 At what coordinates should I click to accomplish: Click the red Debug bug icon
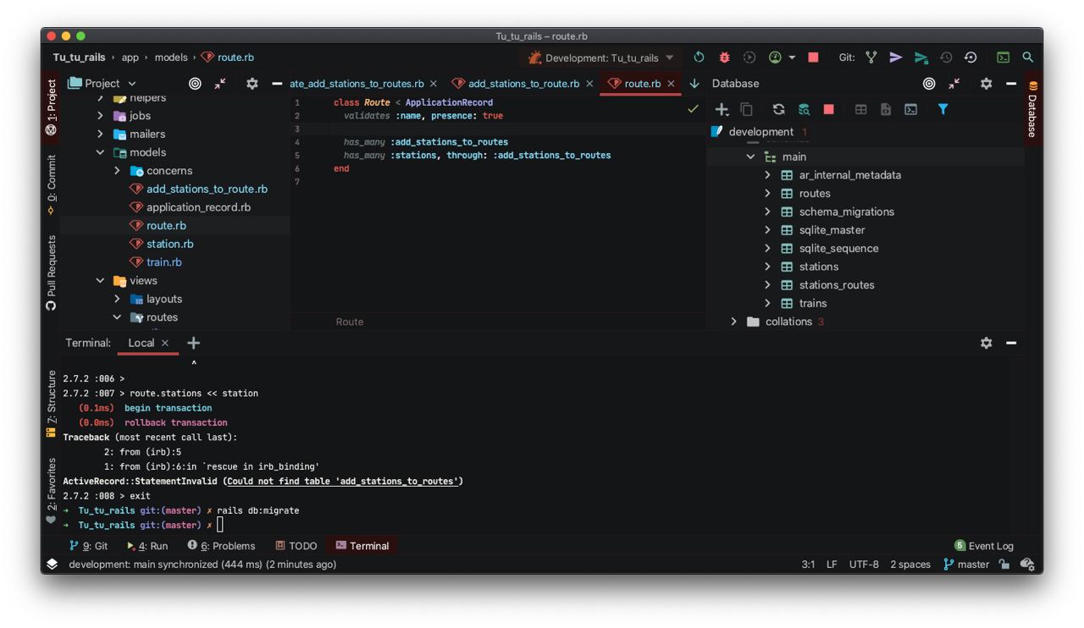(x=724, y=58)
